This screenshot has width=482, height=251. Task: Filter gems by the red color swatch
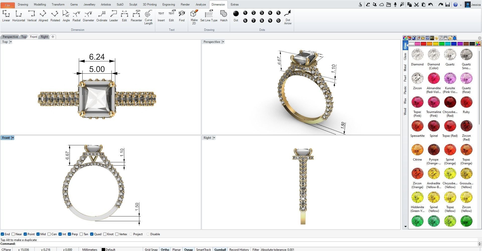pyautogui.click(x=424, y=44)
